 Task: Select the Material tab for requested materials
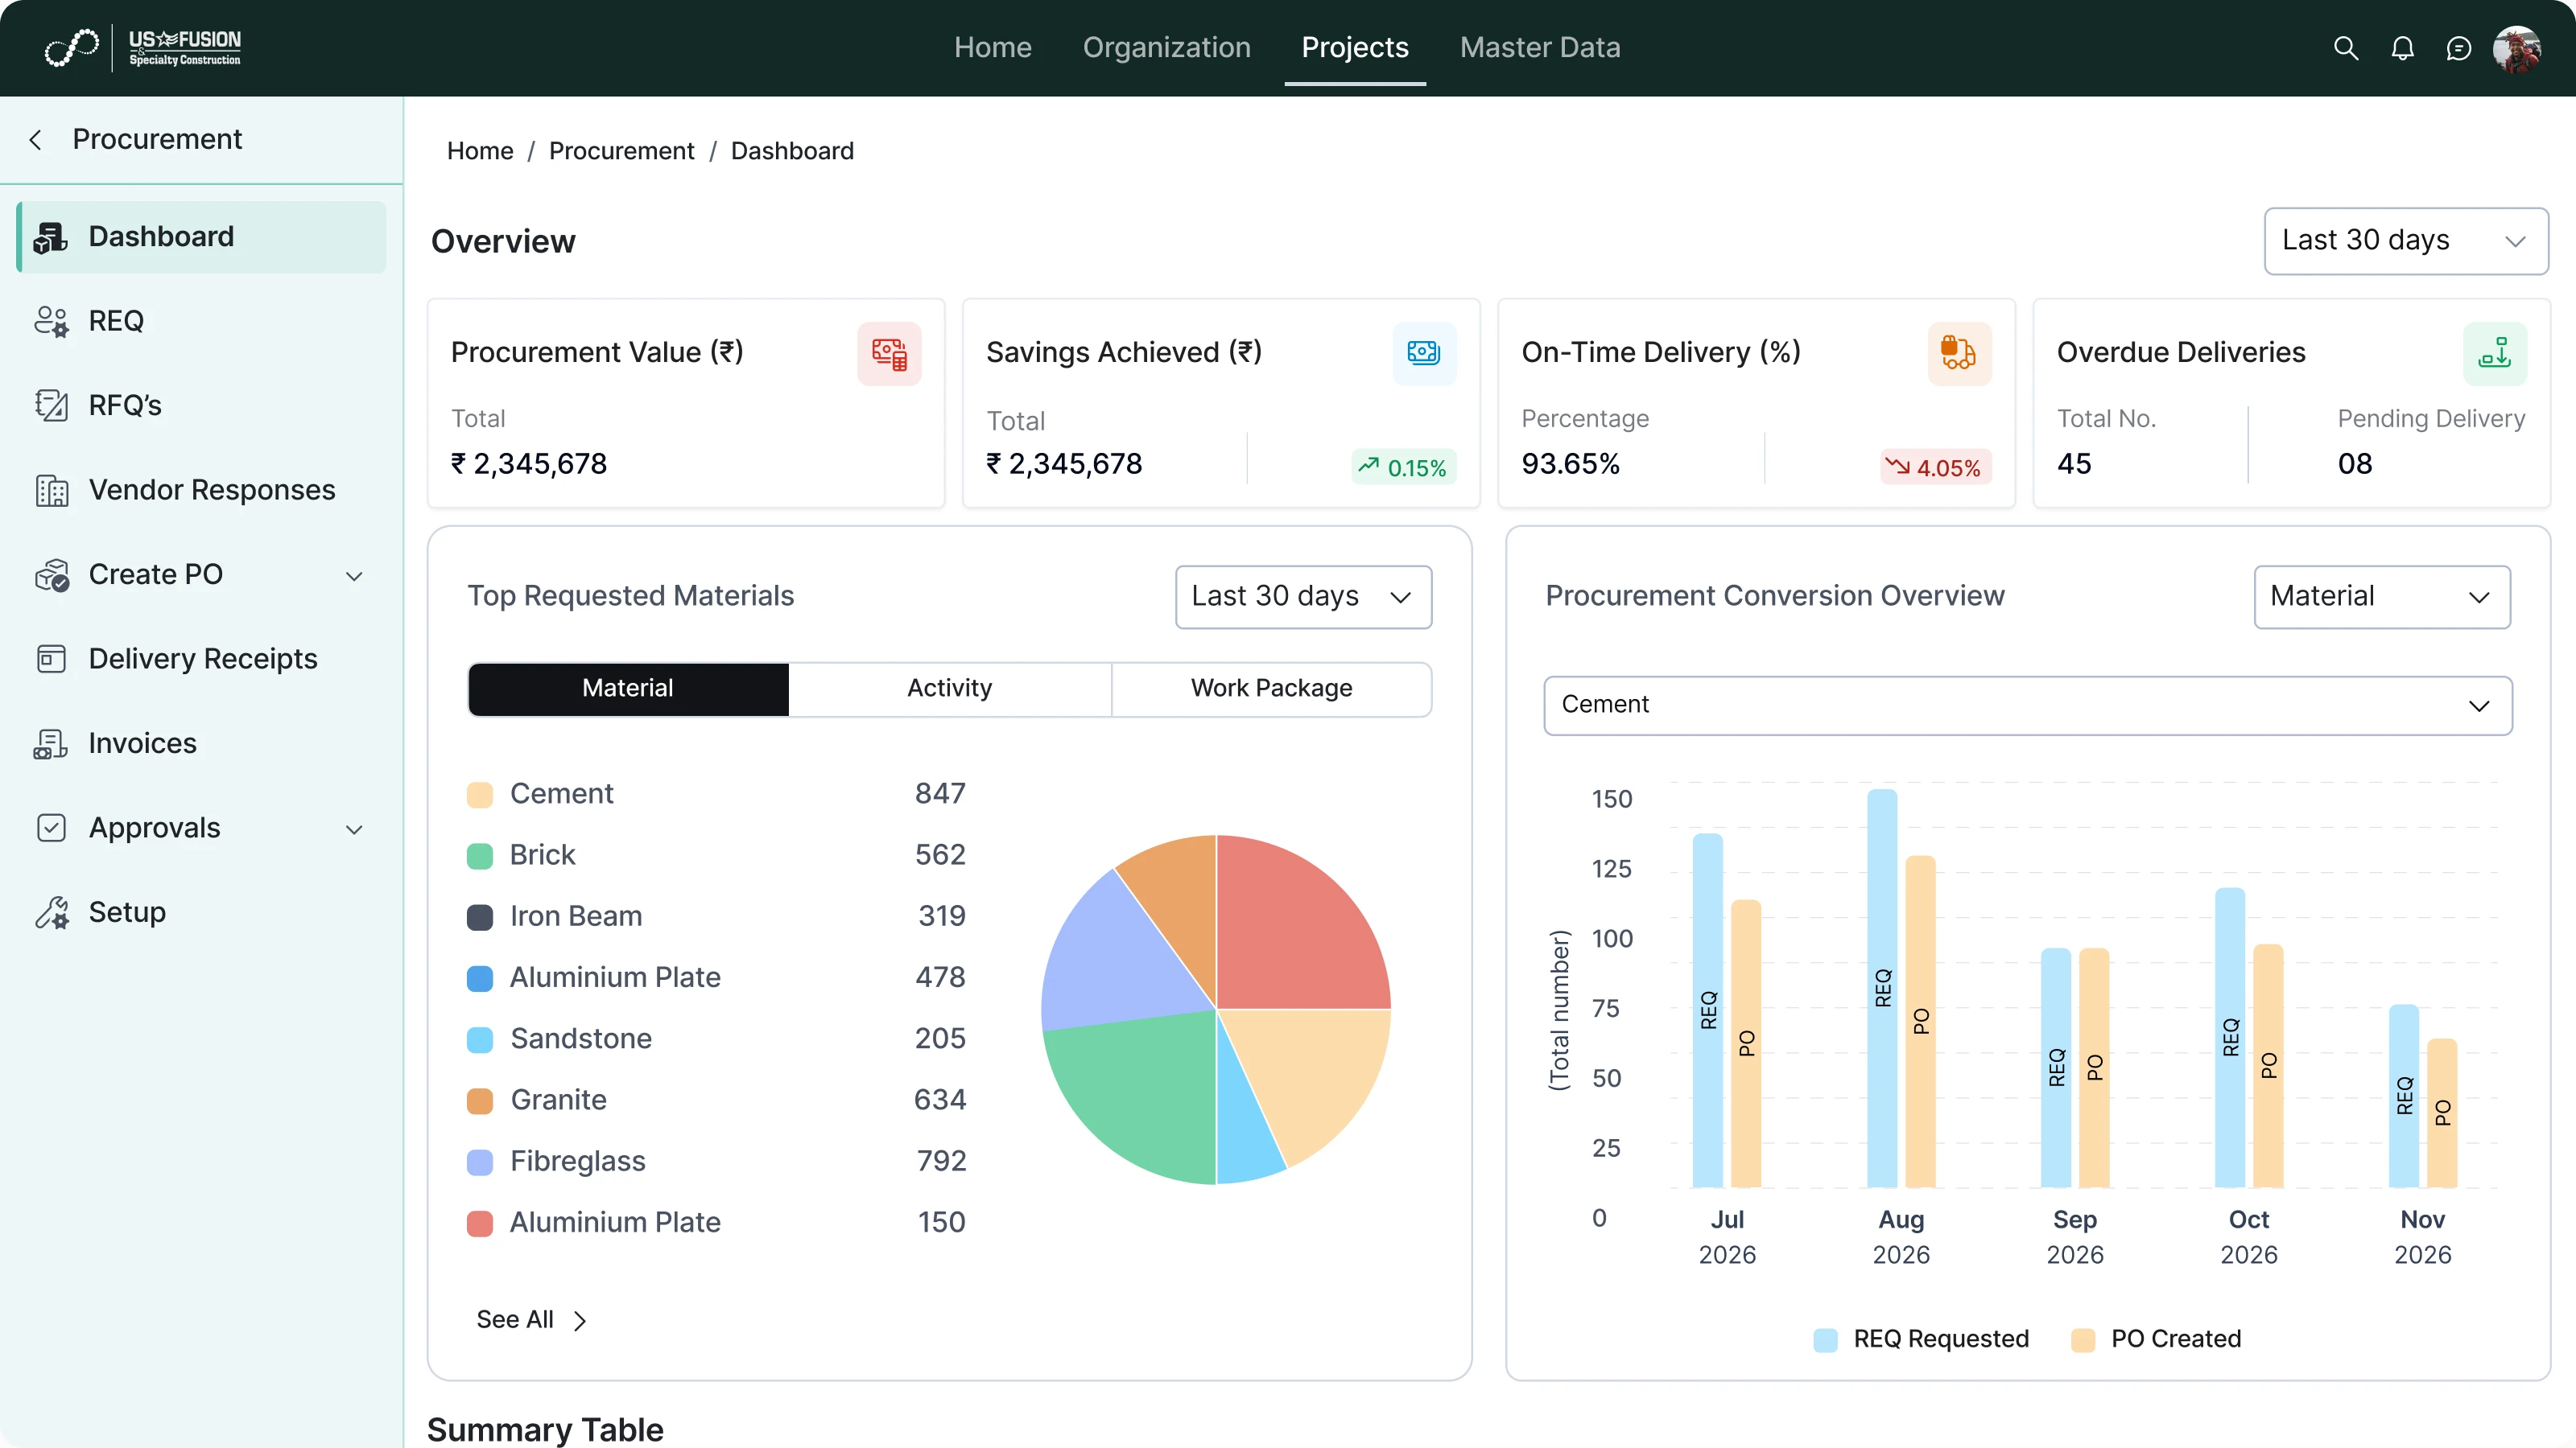627,689
